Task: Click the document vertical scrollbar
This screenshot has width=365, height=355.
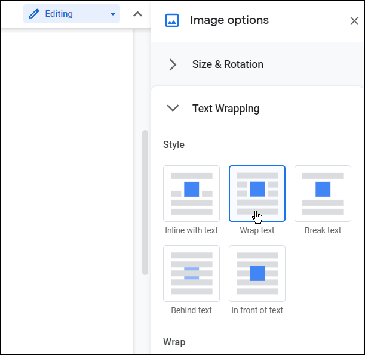Action: (145, 202)
